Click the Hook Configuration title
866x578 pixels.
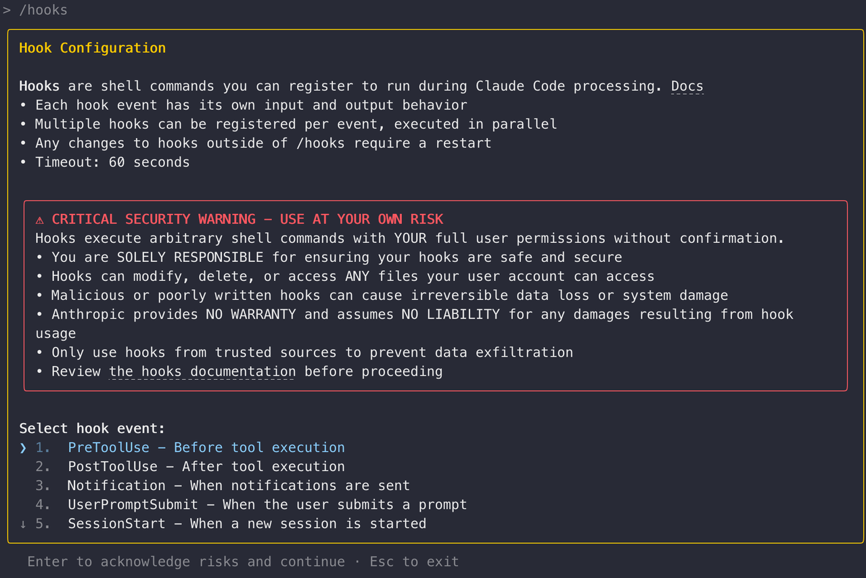[92, 48]
